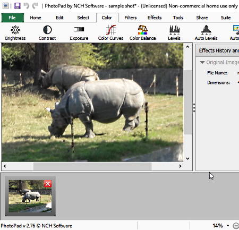The width and height of the screenshot is (239, 230).
Task: Switch to the Filters tab
Action: pyautogui.click(x=131, y=18)
